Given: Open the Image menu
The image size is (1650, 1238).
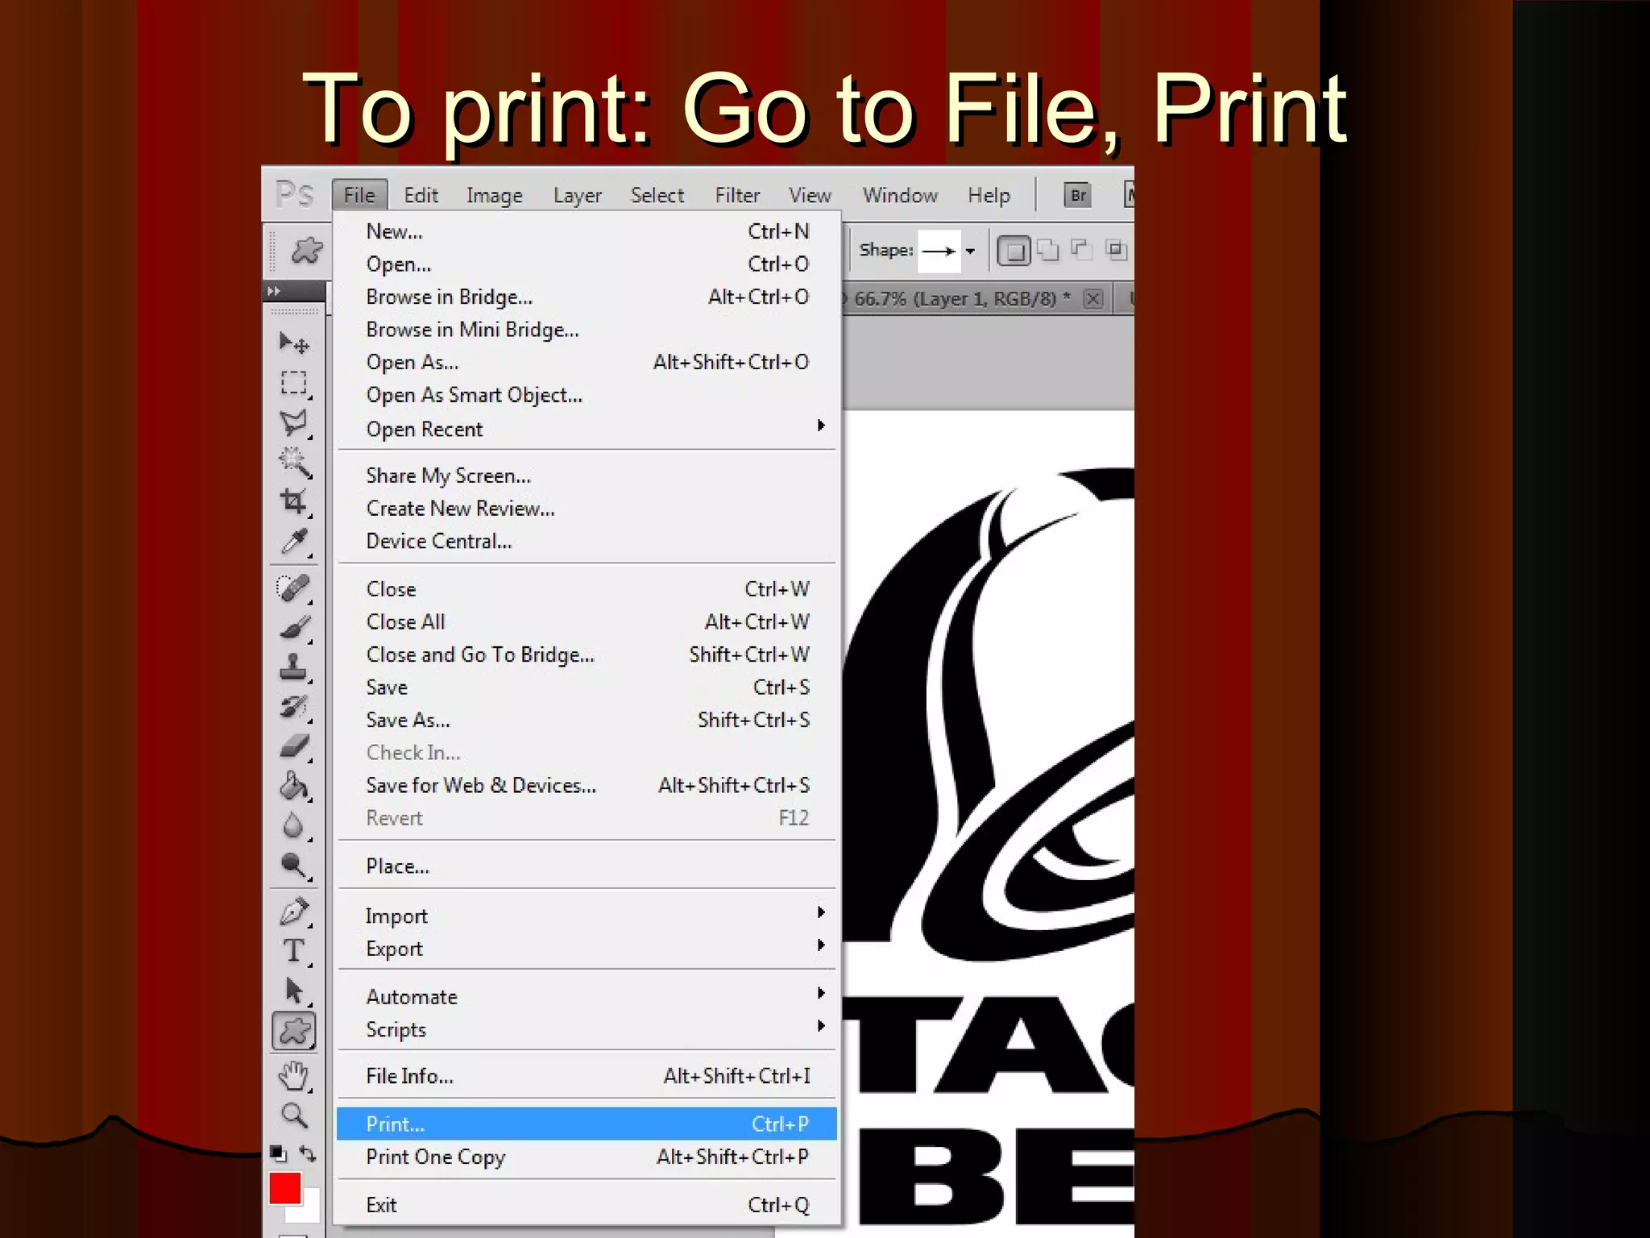Looking at the screenshot, I should 494,195.
